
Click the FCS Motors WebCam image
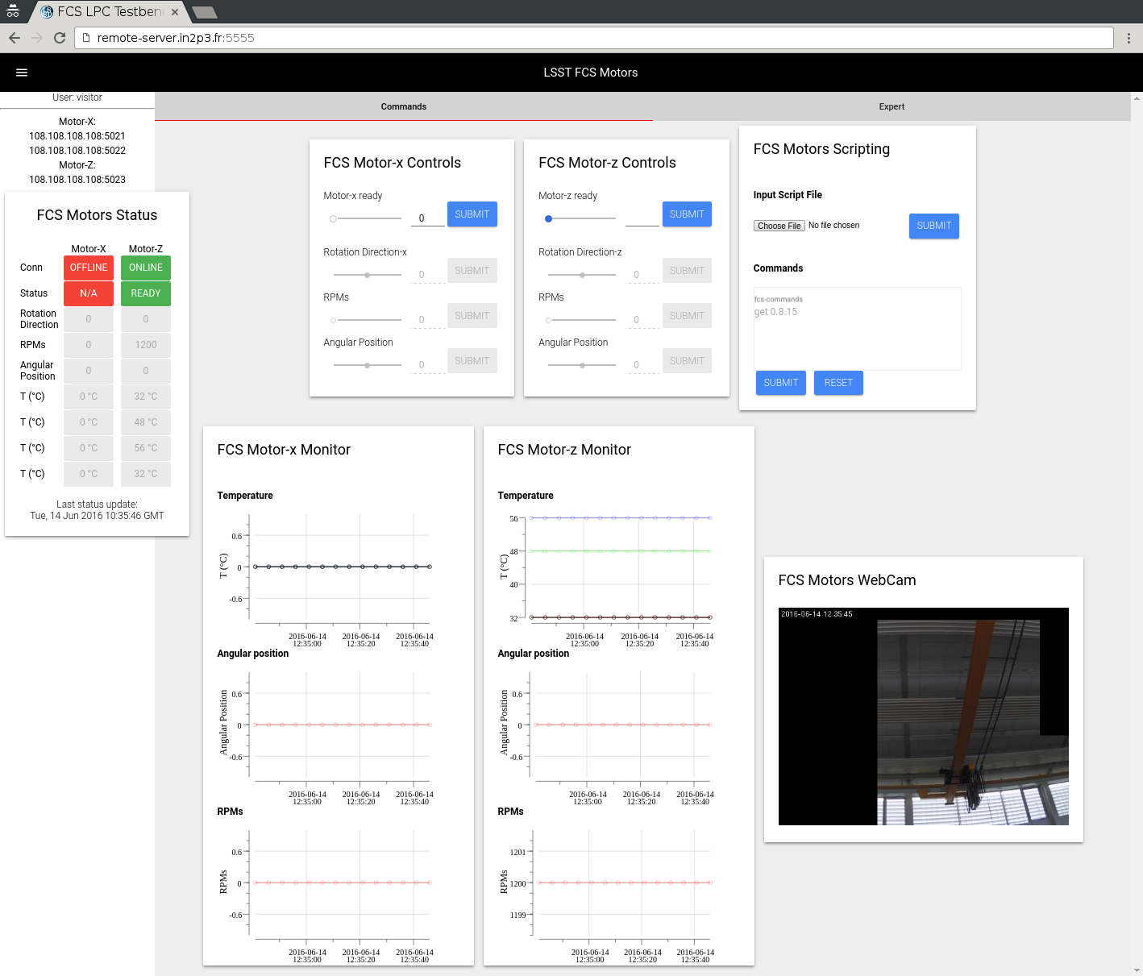coord(924,716)
